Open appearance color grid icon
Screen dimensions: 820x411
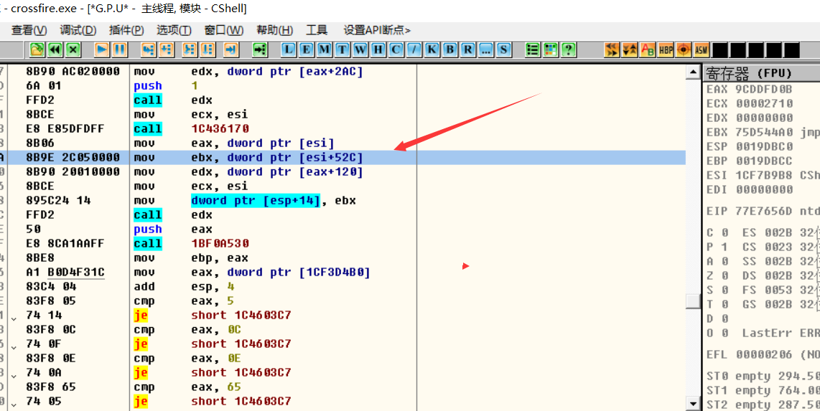550,49
